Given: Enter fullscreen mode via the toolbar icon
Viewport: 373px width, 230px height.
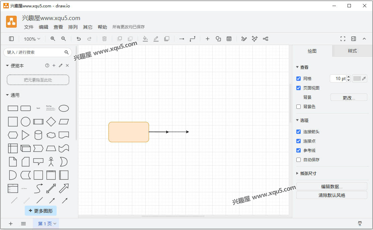Looking at the screenshot, I should tap(343, 39).
